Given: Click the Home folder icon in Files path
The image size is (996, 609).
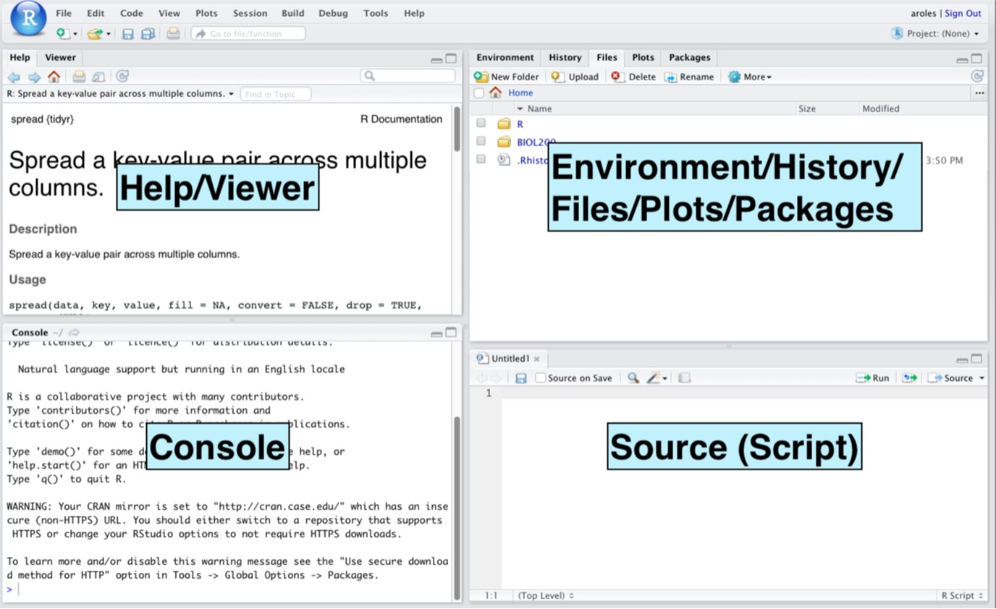Looking at the screenshot, I should pyautogui.click(x=495, y=93).
